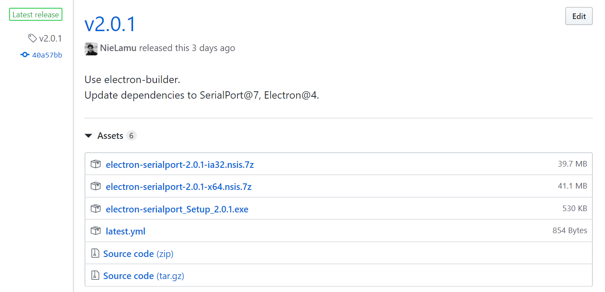The image size is (605, 292).
Task: Open NieLamu's username link
Action: 118,48
